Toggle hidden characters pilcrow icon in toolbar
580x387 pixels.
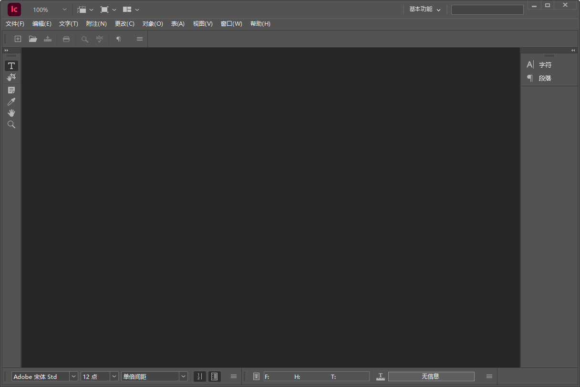(118, 39)
